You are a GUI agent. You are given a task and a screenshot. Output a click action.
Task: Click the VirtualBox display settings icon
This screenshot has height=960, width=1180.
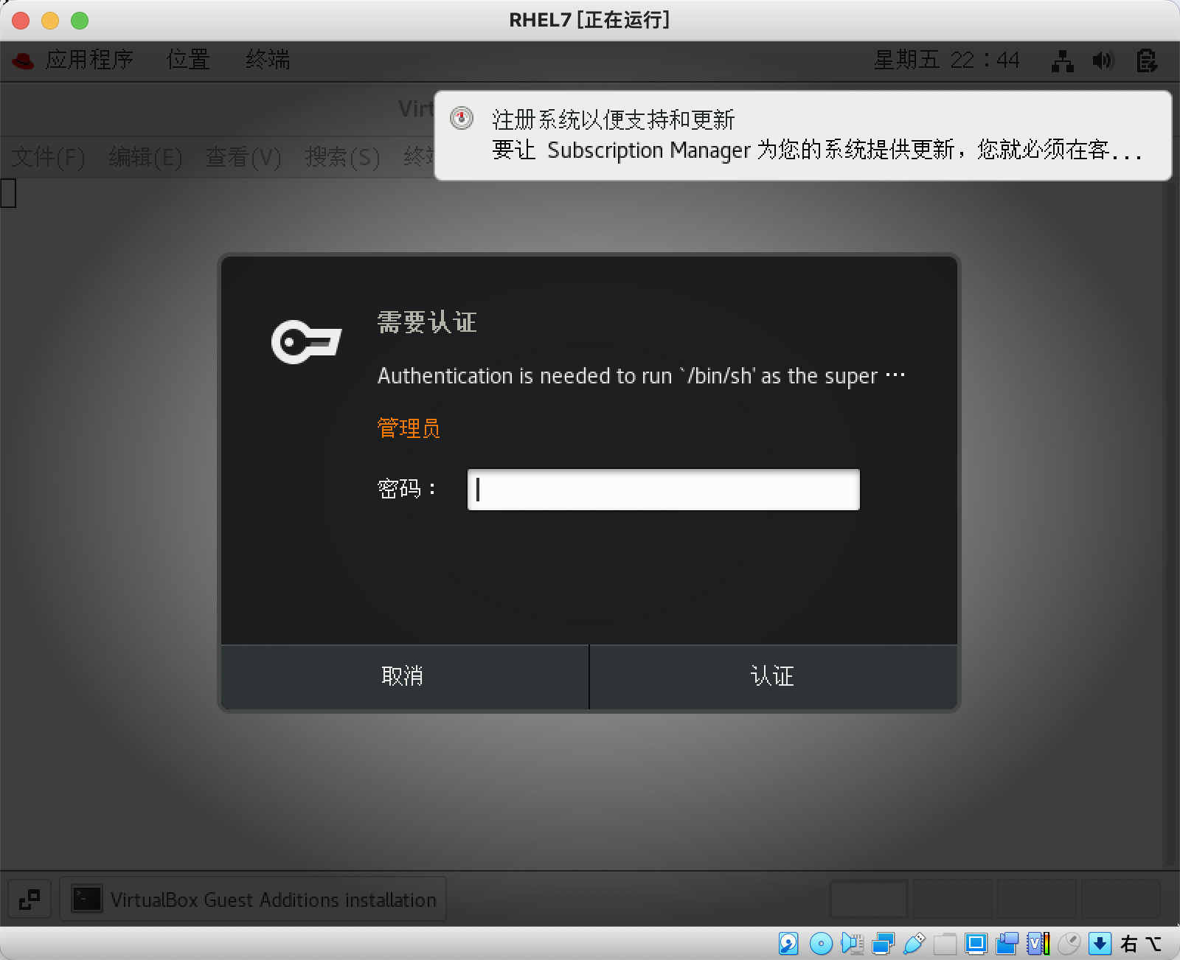point(976,944)
